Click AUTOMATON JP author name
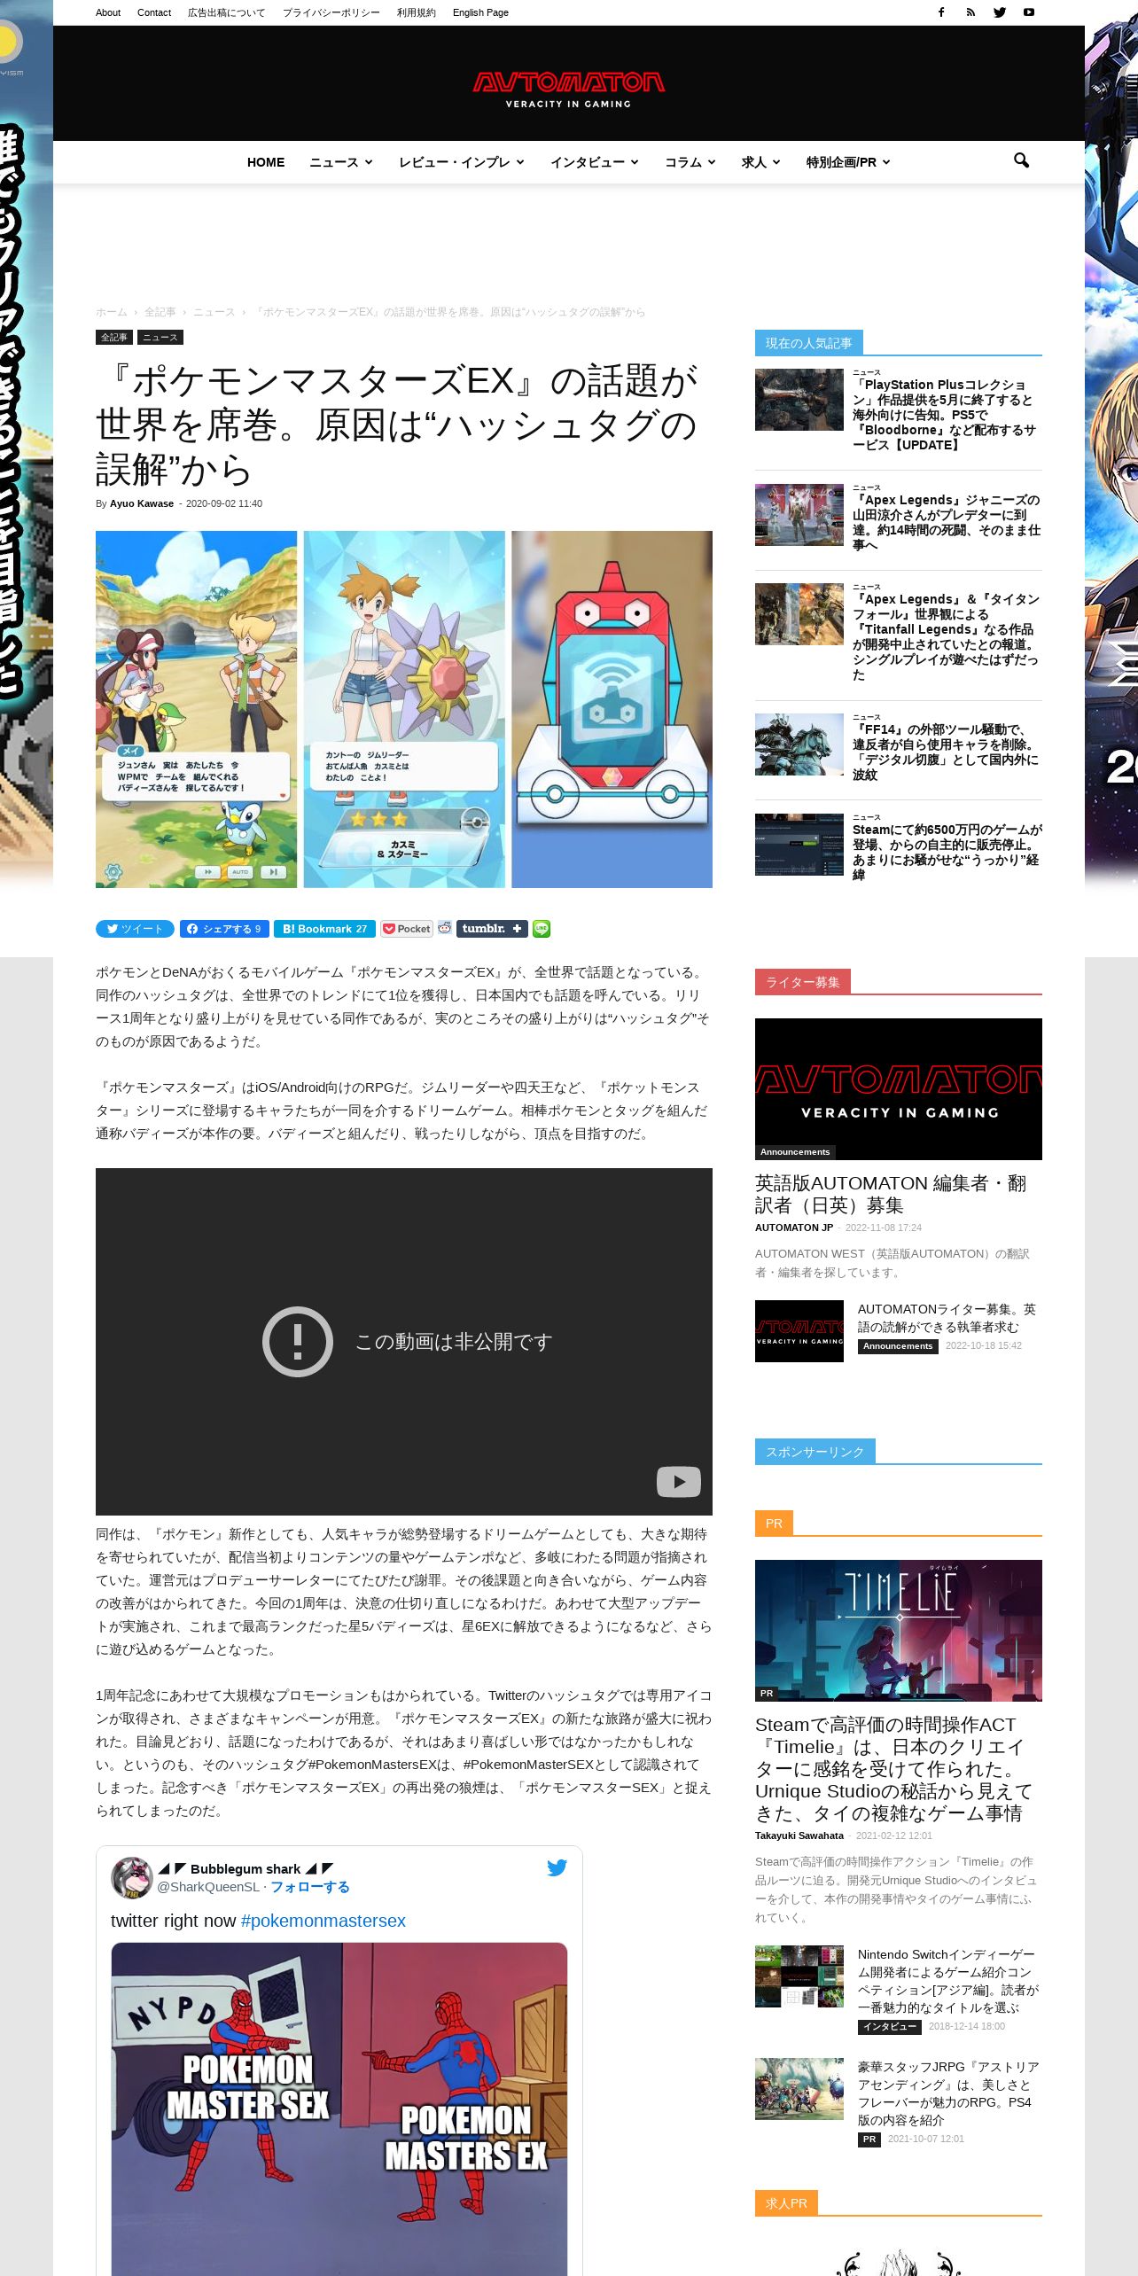1138x2276 pixels. point(794,1228)
